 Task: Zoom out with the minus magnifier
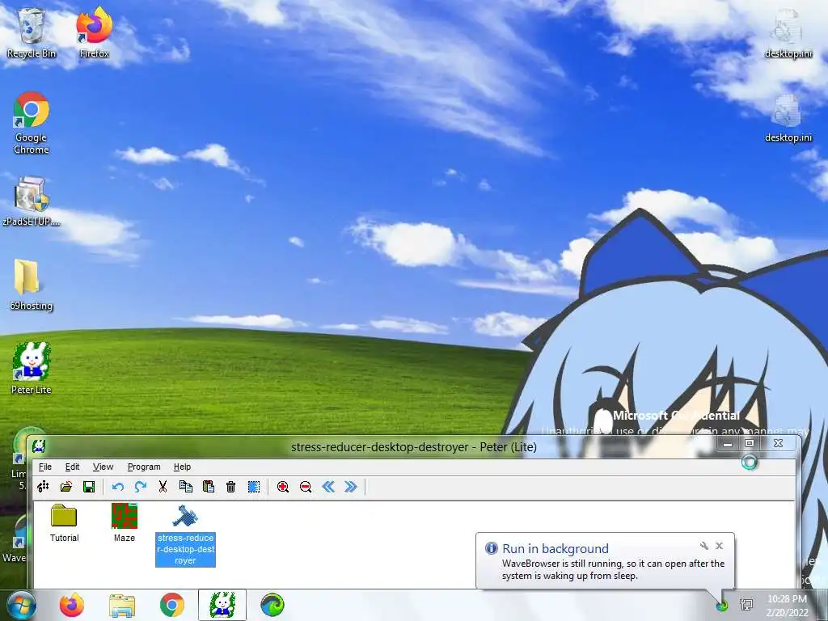coord(305,487)
